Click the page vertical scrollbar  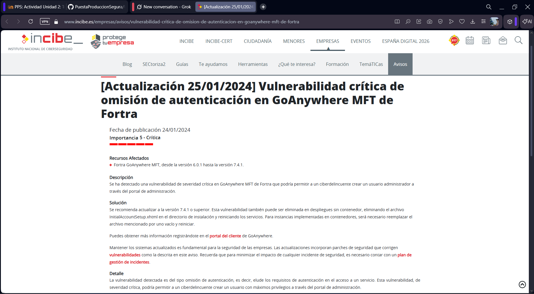pos(531,101)
